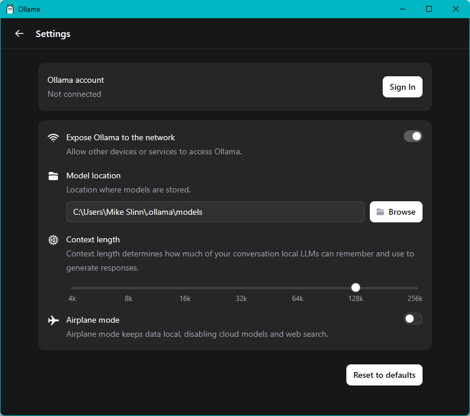Click the model location path field
Viewport: 470px width, 416px height.
(215, 212)
